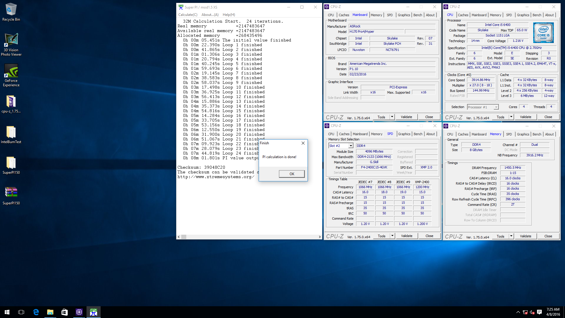Click Intel Core i5 logo in CPU-Z
Viewport: 565px width, 318px height.
pos(543,32)
